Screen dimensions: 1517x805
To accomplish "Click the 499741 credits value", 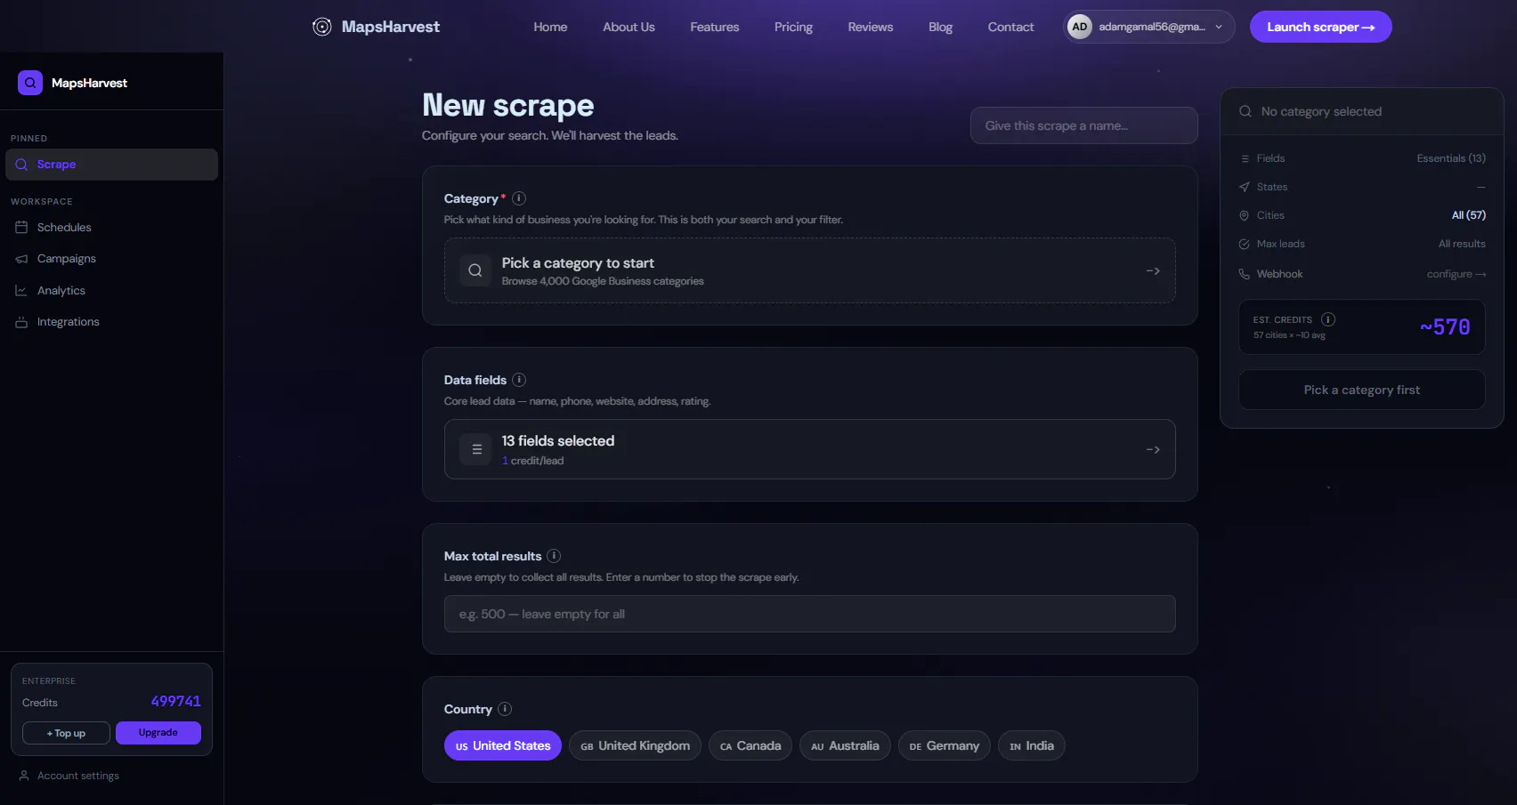I will [176, 701].
